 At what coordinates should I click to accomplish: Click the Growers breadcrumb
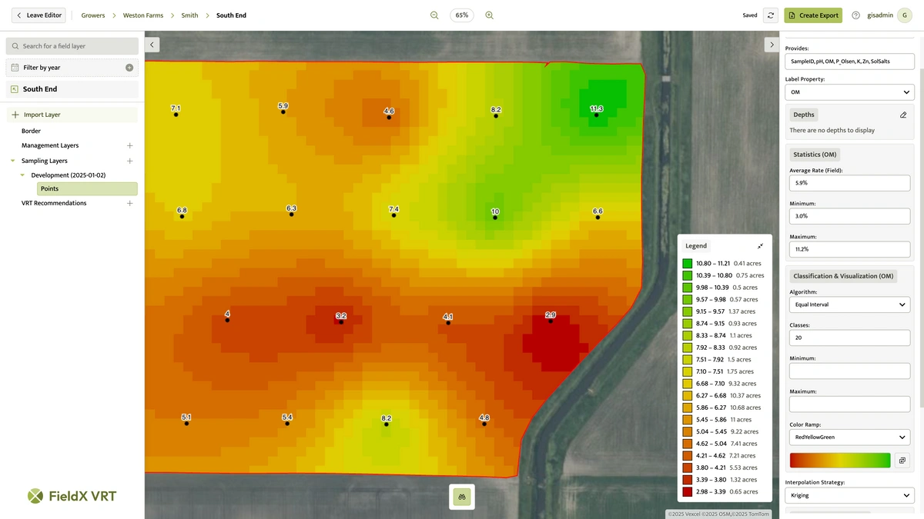click(x=92, y=15)
